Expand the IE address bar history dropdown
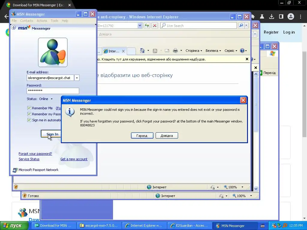This screenshot has width=307, height=230. 140,25
